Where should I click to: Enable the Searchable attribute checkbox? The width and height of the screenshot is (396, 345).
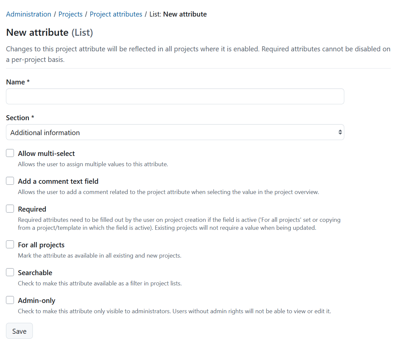click(x=10, y=272)
